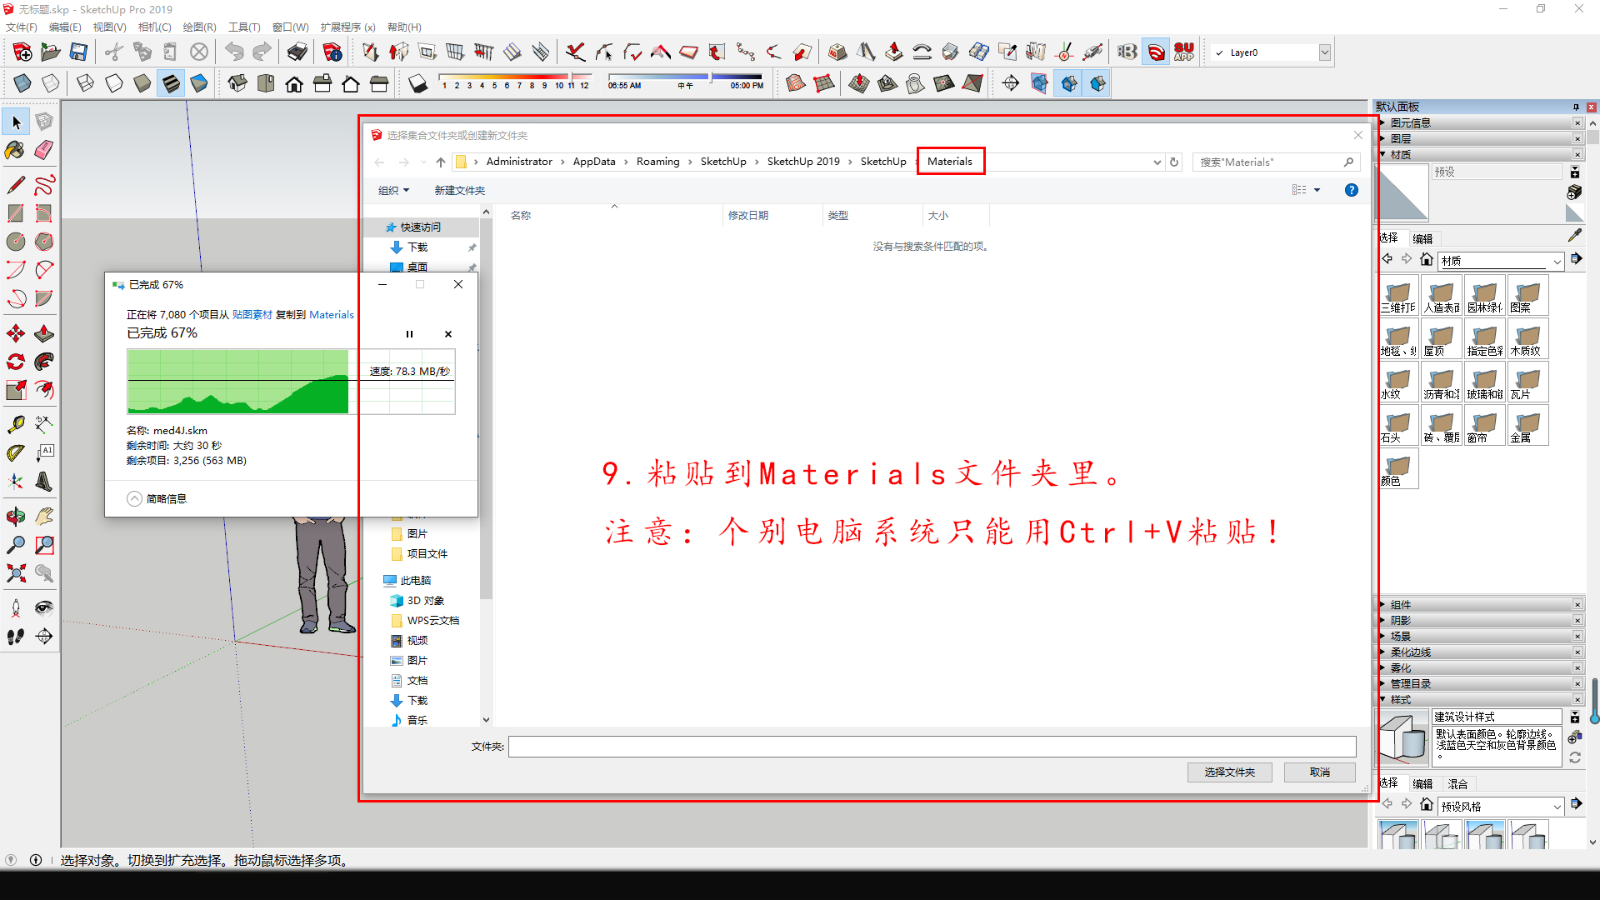This screenshot has height=900, width=1600.
Task: Open the 相机(C) menu
Action: (x=154, y=27)
